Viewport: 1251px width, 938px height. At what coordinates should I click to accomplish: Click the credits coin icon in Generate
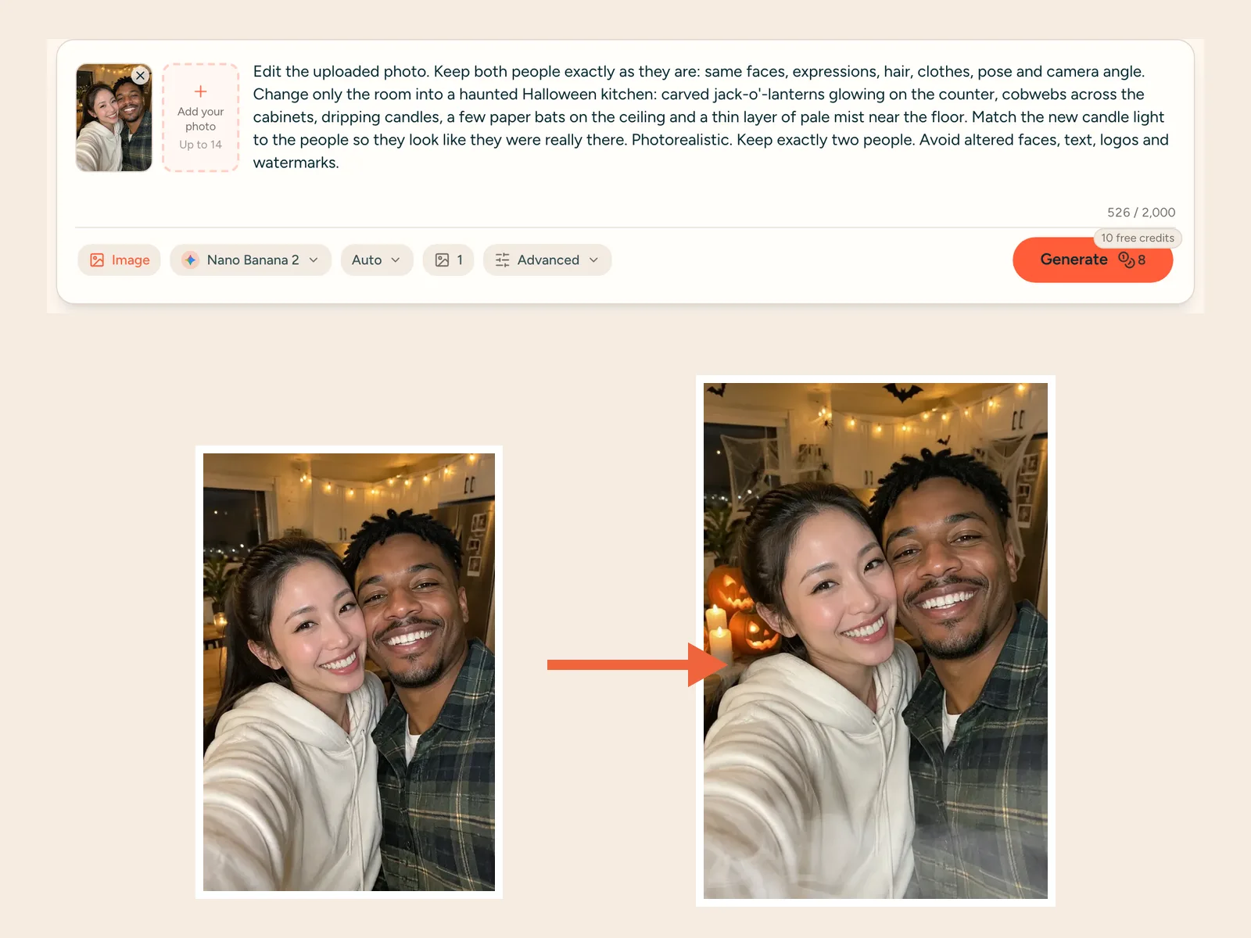(1126, 260)
